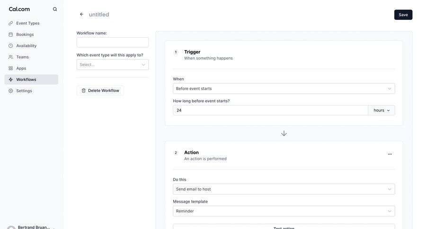This screenshot has width=426, height=229.
Task: Click the Delete Workflow button
Action: (100, 90)
